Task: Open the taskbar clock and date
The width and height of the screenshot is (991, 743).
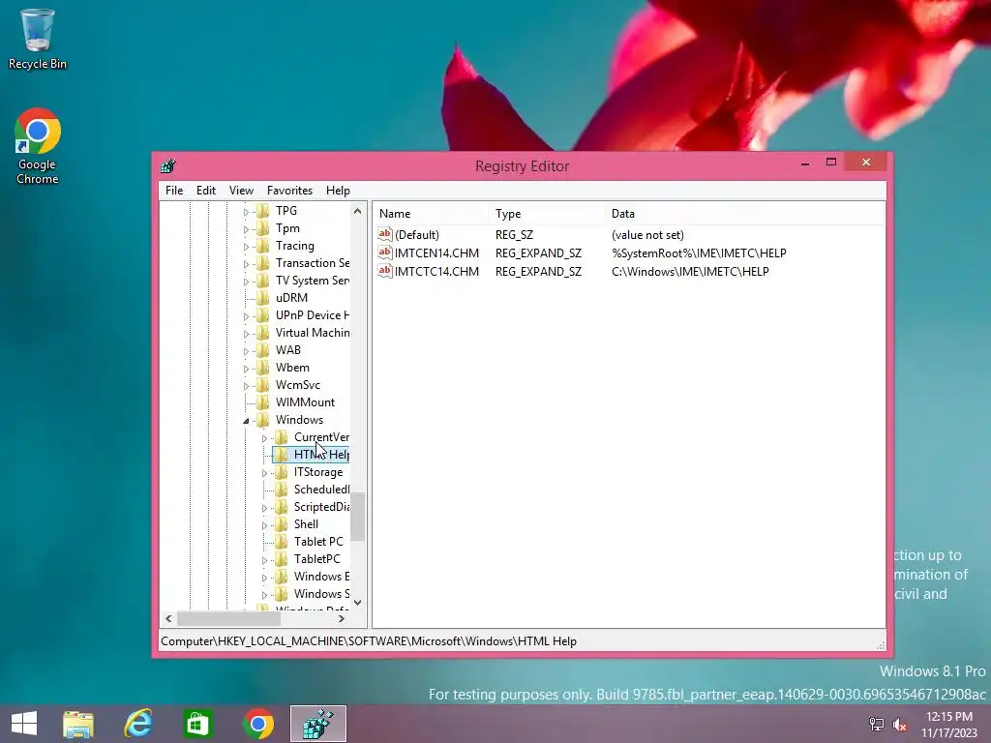Action: click(x=948, y=724)
